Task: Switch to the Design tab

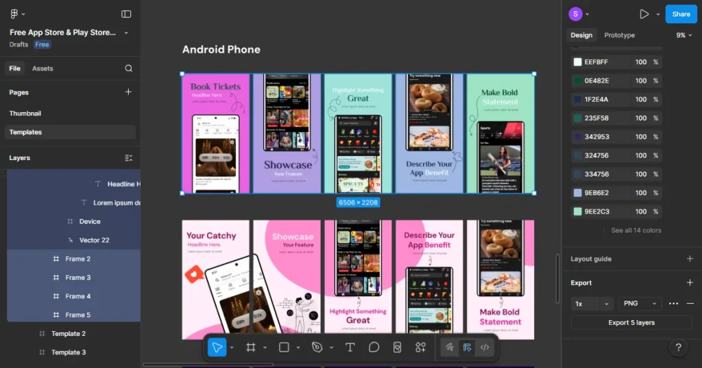Action: 581,36
